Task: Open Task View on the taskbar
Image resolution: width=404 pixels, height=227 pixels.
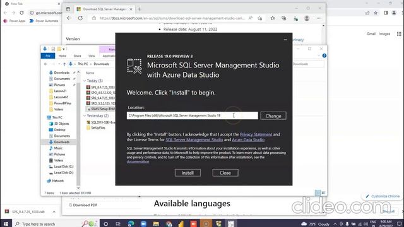Action: click(x=118, y=224)
